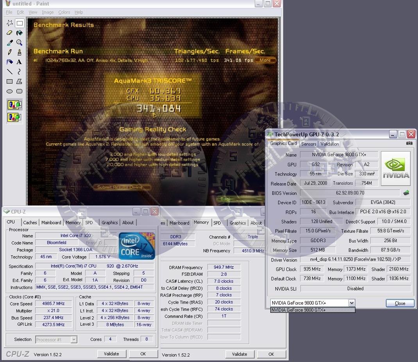Viewport: 418px width, 362px height.
Task: Open the Processor #1 selection dropdown in CPU-Z
Action: click(x=56, y=340)
